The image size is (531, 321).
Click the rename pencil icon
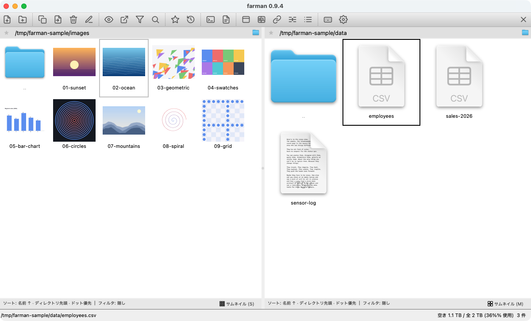(x=89, y=19)
